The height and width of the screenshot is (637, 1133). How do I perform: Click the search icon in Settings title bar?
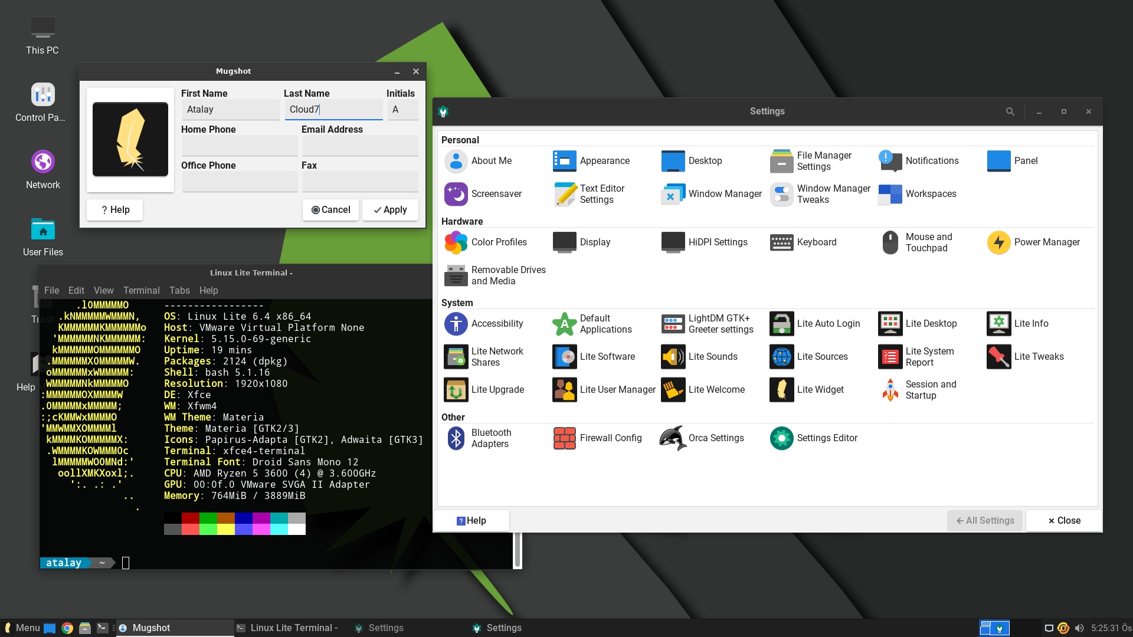(x=1010, y=111)
